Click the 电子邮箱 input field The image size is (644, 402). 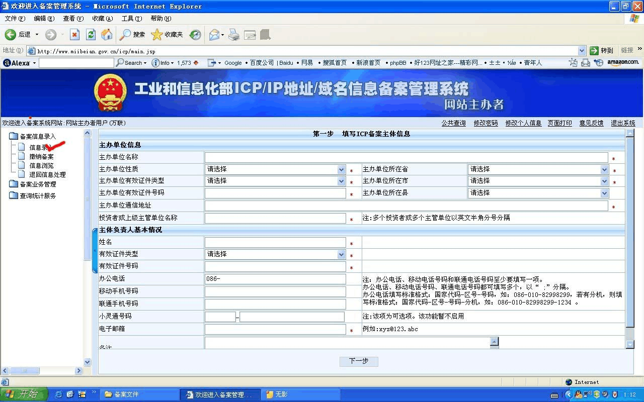pyautogui.click(x=275, y=330)
